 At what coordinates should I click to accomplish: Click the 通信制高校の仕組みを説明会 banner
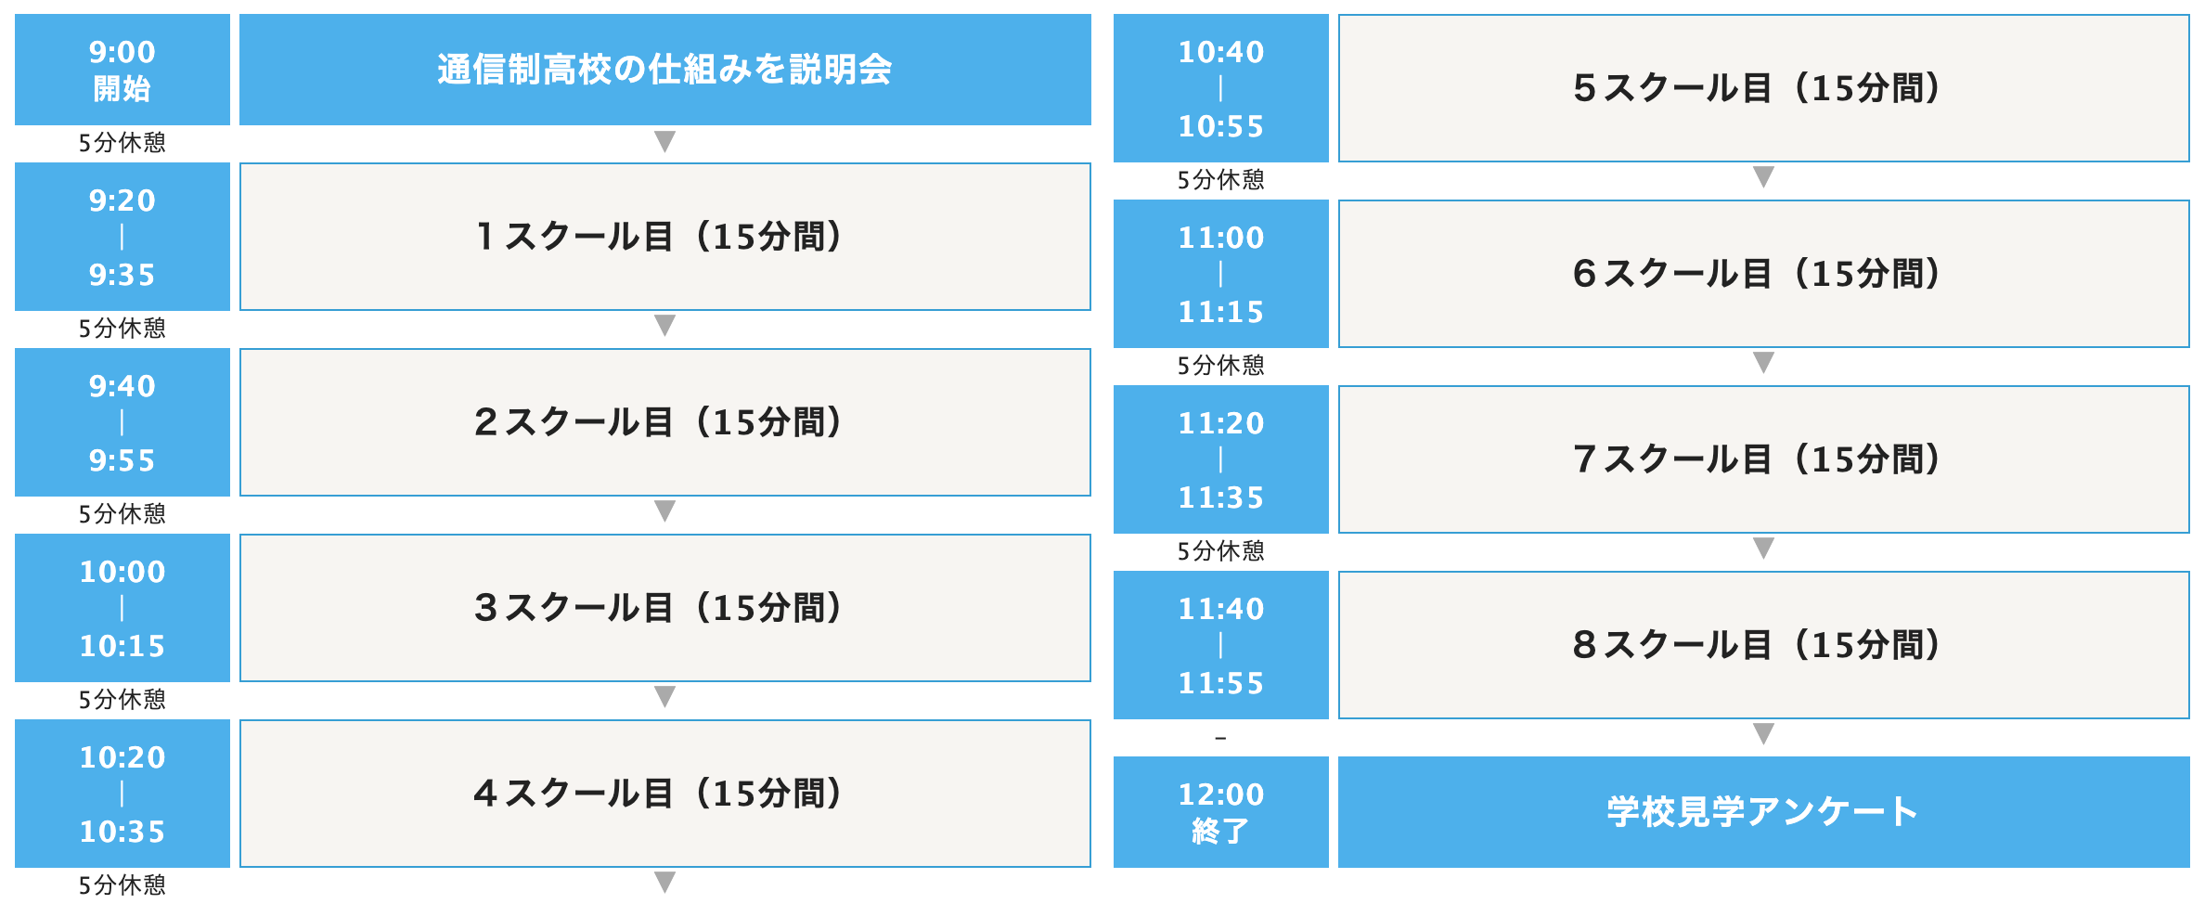click(664, 70)
